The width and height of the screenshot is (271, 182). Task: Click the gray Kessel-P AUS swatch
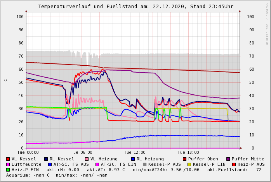tap(144, 164)
